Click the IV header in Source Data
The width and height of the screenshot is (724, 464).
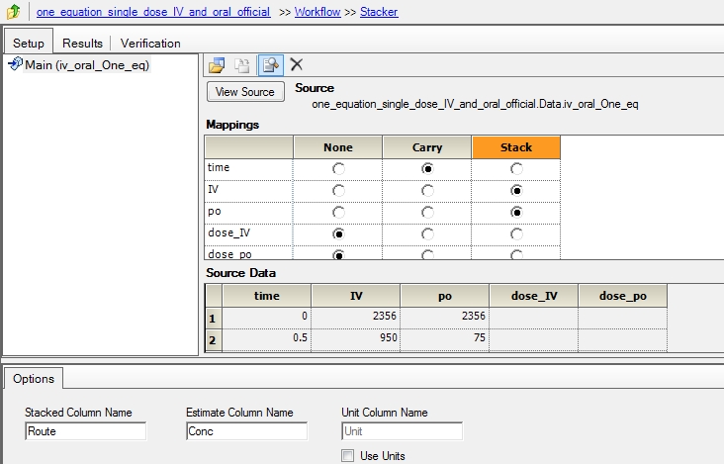tap(355, 296)
